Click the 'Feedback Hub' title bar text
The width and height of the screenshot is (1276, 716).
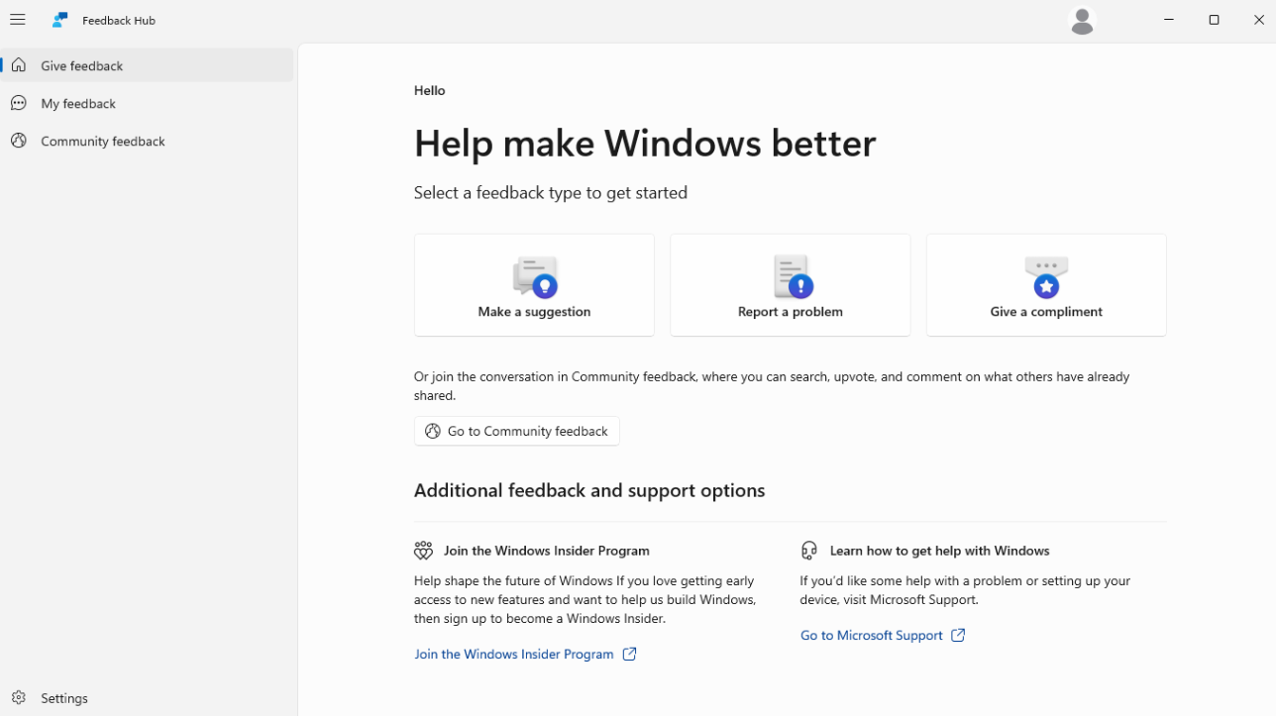(x=119, y=20)
